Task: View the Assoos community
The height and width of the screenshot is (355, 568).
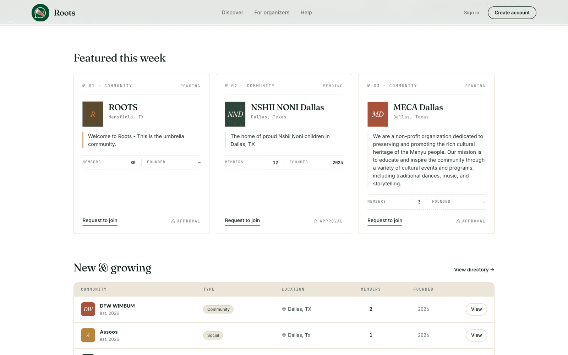Action: click(476, 335)
